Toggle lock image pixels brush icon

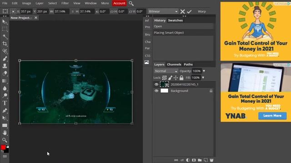[170, 78]
